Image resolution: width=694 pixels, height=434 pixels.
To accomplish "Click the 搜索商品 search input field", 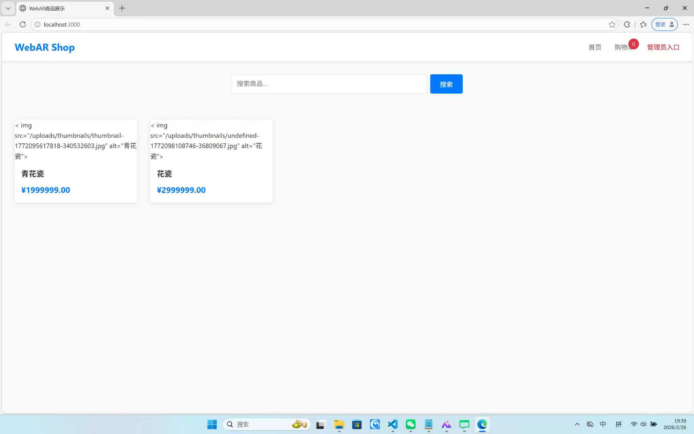I will click(329, 84).
